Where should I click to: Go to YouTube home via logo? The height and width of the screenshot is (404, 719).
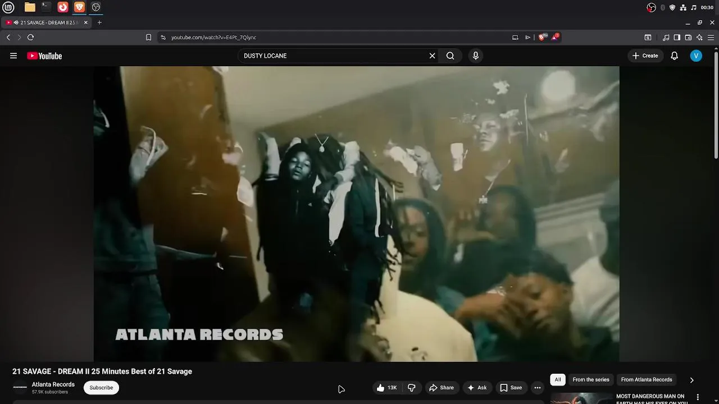click(44, 56)
